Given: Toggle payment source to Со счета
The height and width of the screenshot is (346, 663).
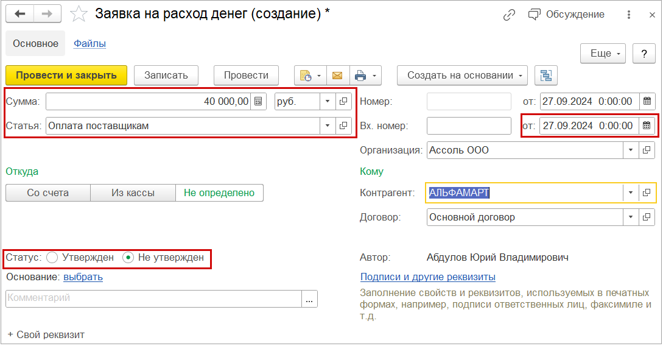Looking at the screenshot, I should [x=48, y=193].
